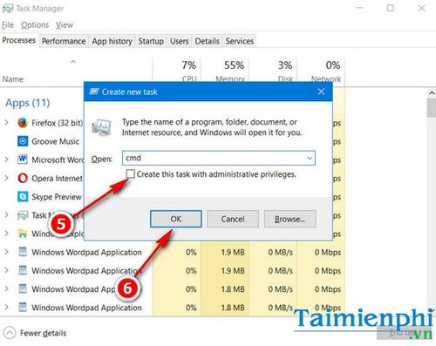Expand the Microsoft Word process group
This screenshot has height=346, width=436.
(6, 159)
